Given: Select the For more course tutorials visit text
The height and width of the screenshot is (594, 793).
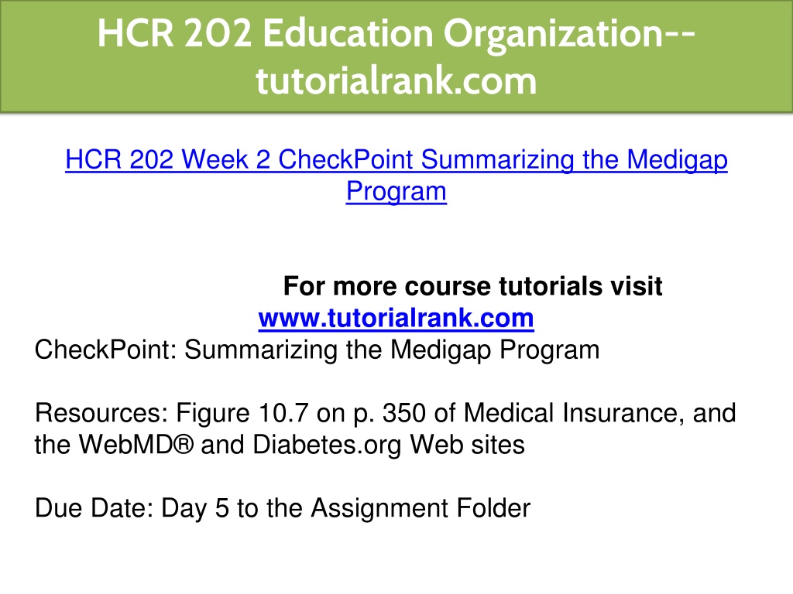Looking at the screenshot, I should tap(473, 286).
